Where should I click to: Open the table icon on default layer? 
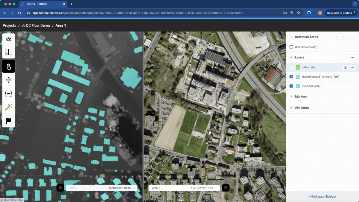point(346,67)
